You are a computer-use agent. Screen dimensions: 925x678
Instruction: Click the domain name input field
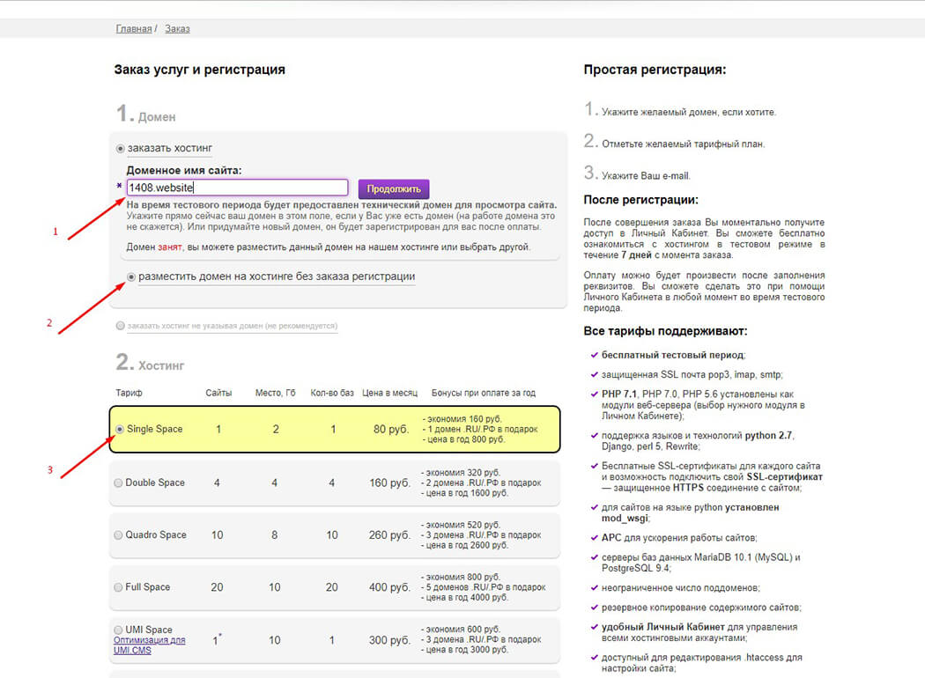[x=237, y=188]
